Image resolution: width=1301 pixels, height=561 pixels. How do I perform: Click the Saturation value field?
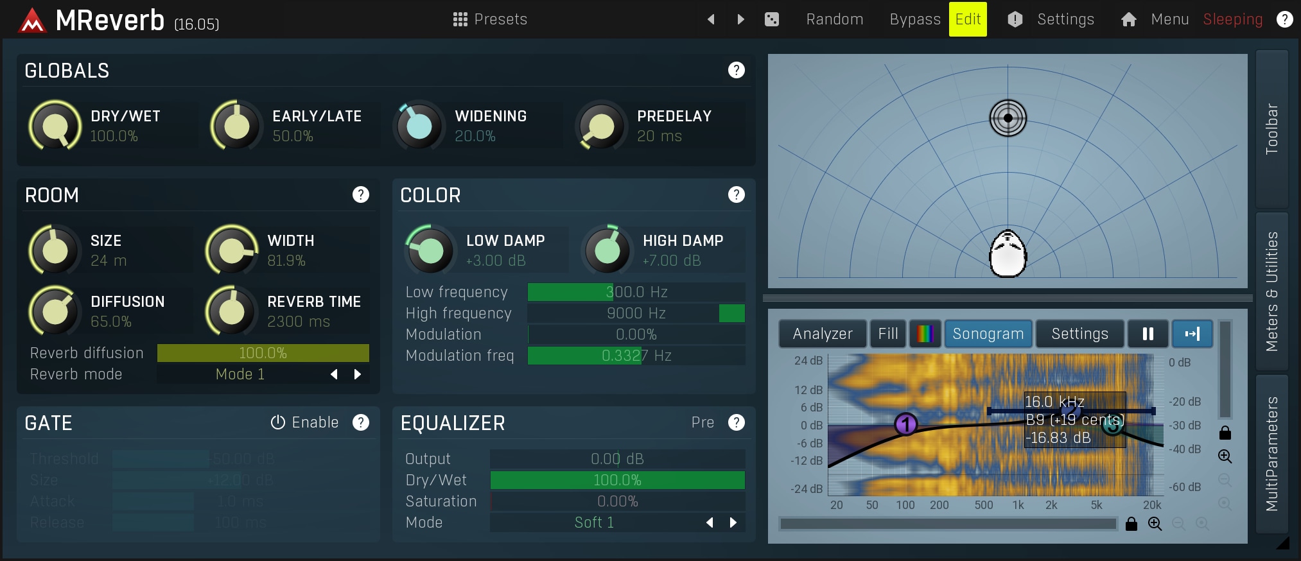618,501
